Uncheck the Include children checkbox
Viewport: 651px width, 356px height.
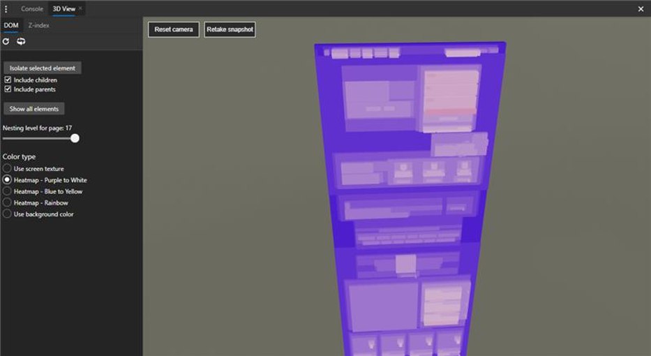[8, 80]
